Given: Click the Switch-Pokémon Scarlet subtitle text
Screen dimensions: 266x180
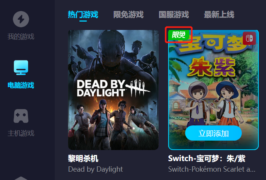Looking at the screenshot, I should pos(212,169).
